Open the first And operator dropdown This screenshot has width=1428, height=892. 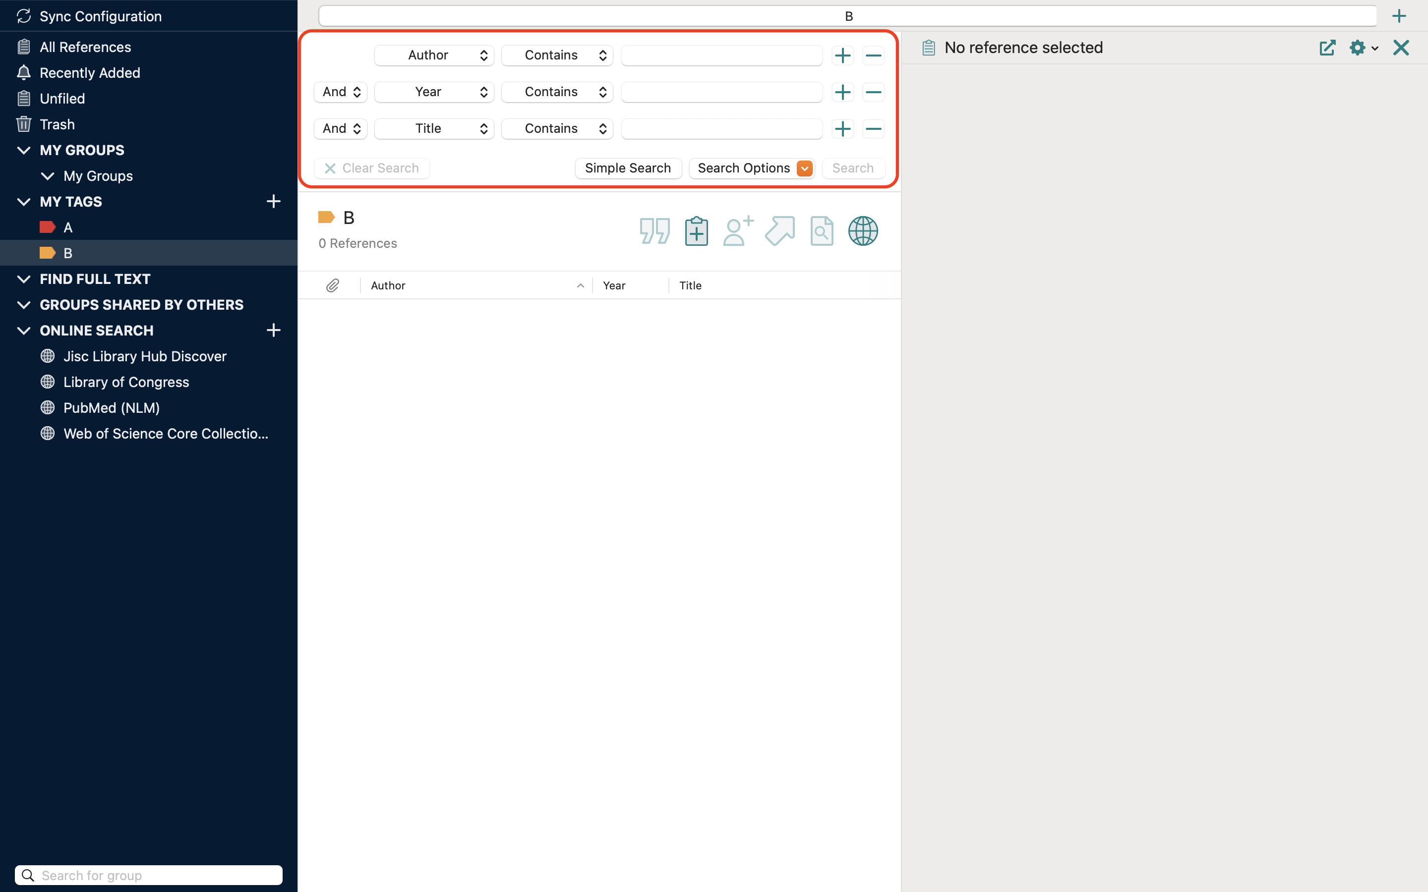click(x=341, y=92)
